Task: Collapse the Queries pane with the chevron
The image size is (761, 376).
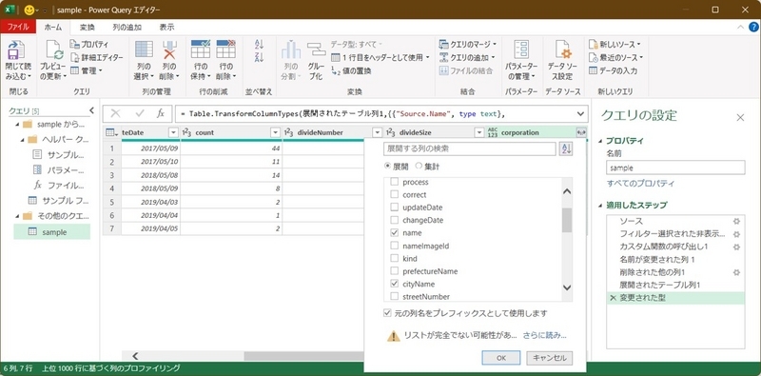Action: (x=91, y=110)
